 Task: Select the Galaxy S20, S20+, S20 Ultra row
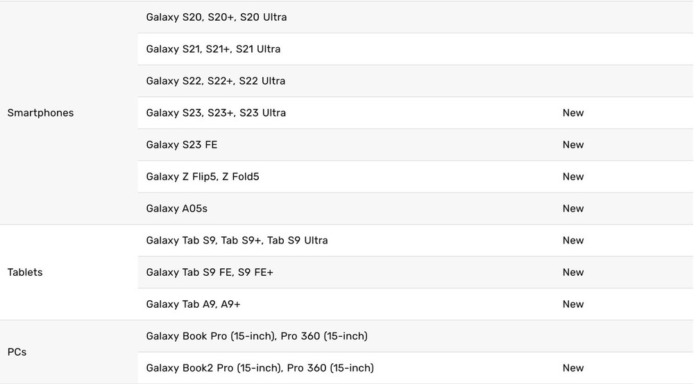216,17
